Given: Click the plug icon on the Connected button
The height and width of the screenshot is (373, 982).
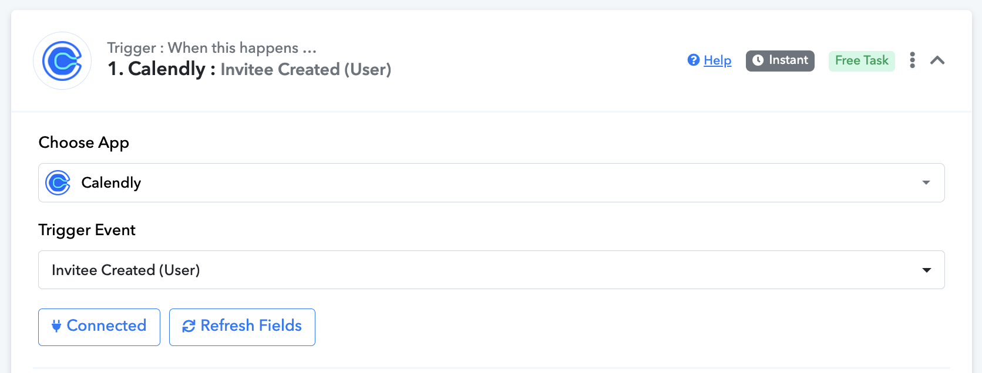Looking at the screenshot, I should coord(56,326).
